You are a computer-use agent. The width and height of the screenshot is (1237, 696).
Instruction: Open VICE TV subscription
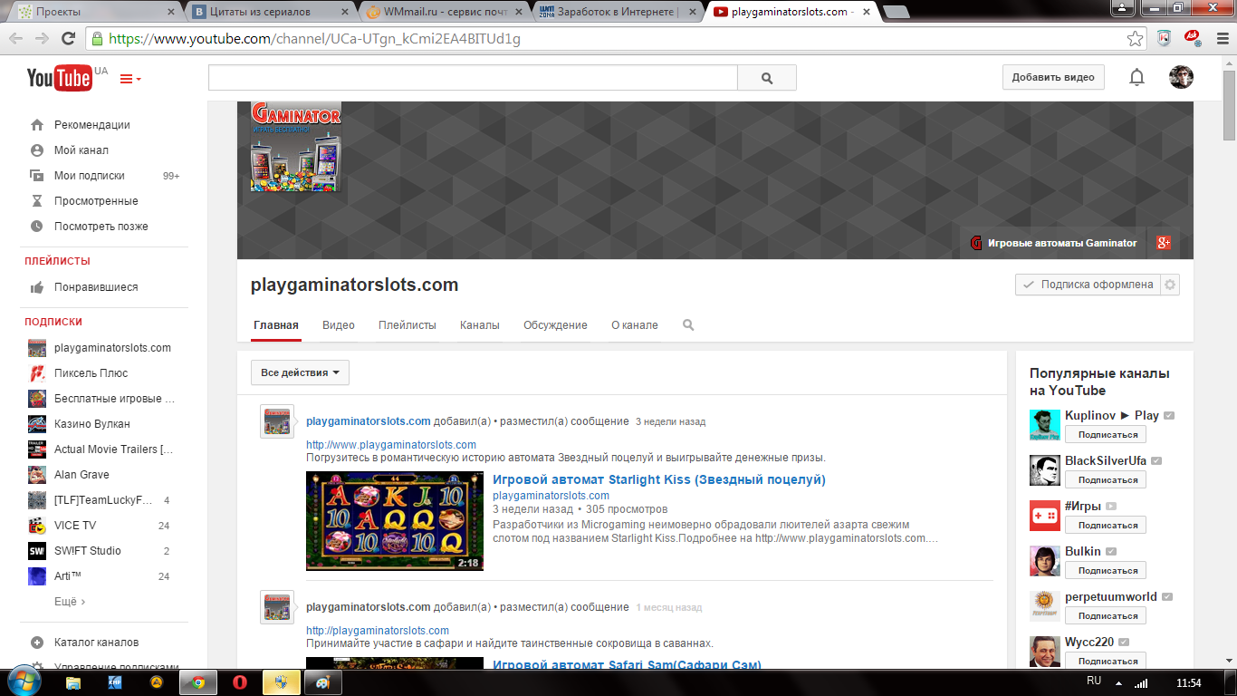pos(74,526)
